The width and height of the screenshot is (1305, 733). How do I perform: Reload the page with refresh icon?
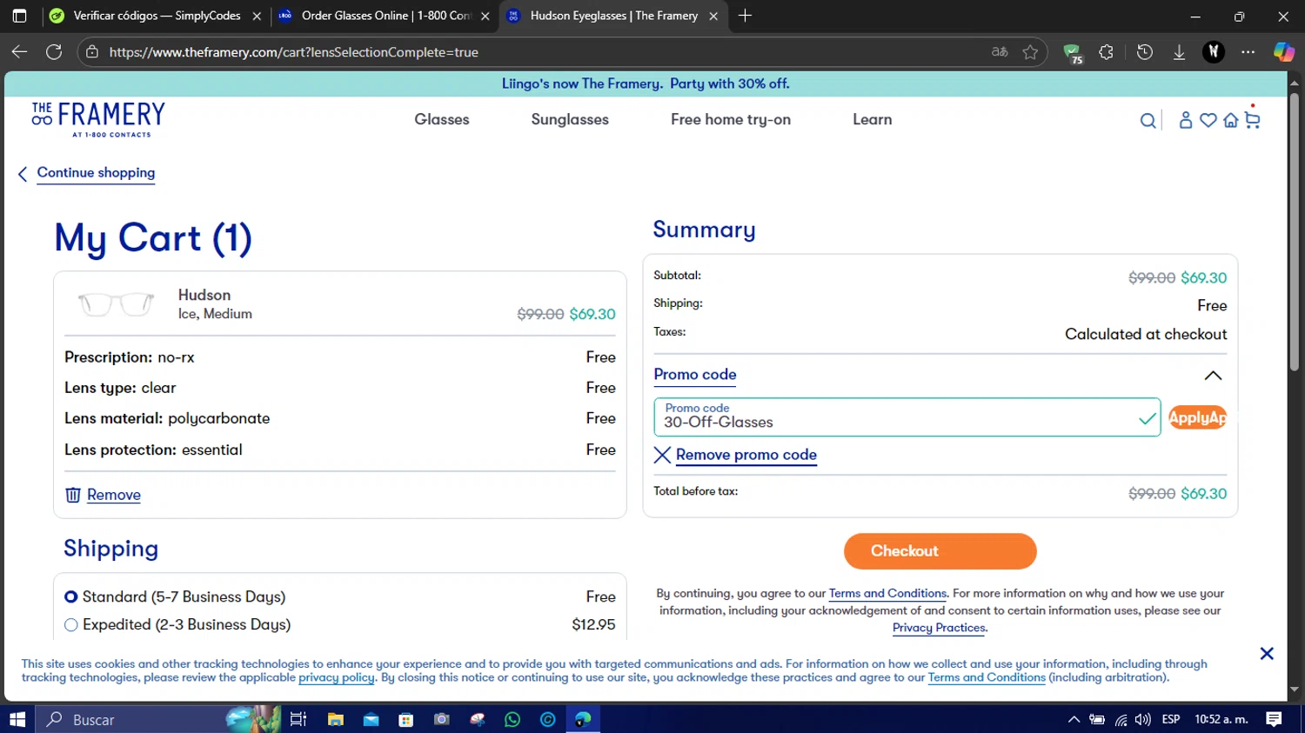coord(54,52)
